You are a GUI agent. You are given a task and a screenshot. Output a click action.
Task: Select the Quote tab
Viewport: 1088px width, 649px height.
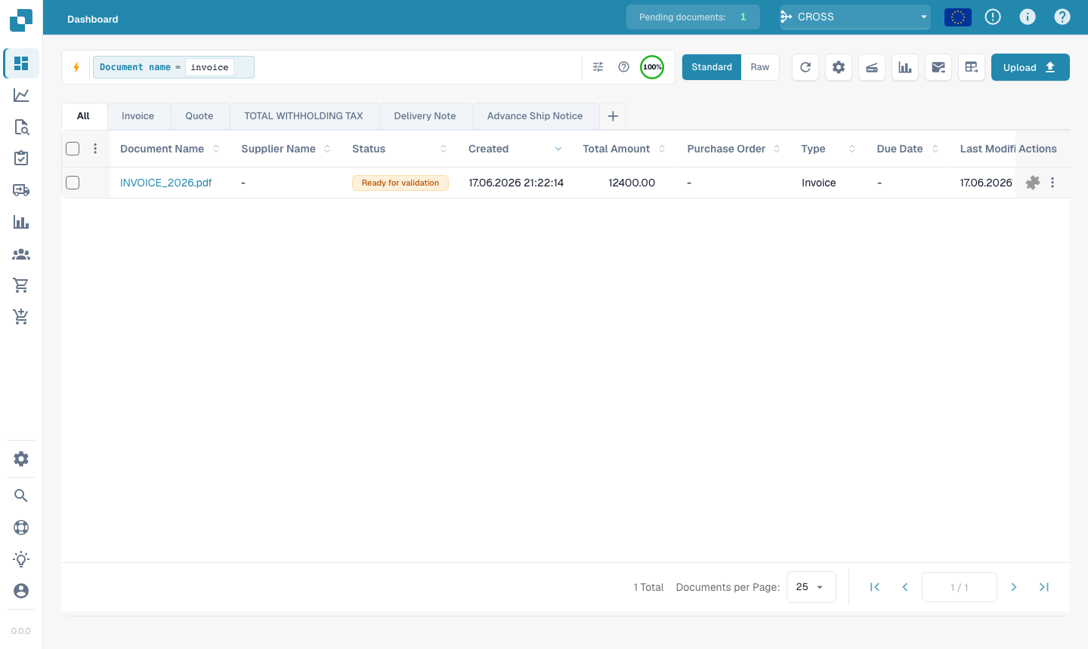click(x=199, y=116)
